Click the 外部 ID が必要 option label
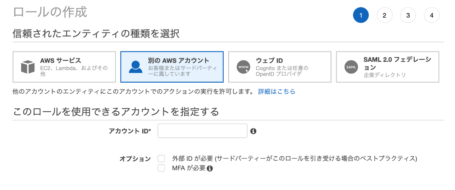Screen dimensions: 455x190 click(x=294, y=159)
